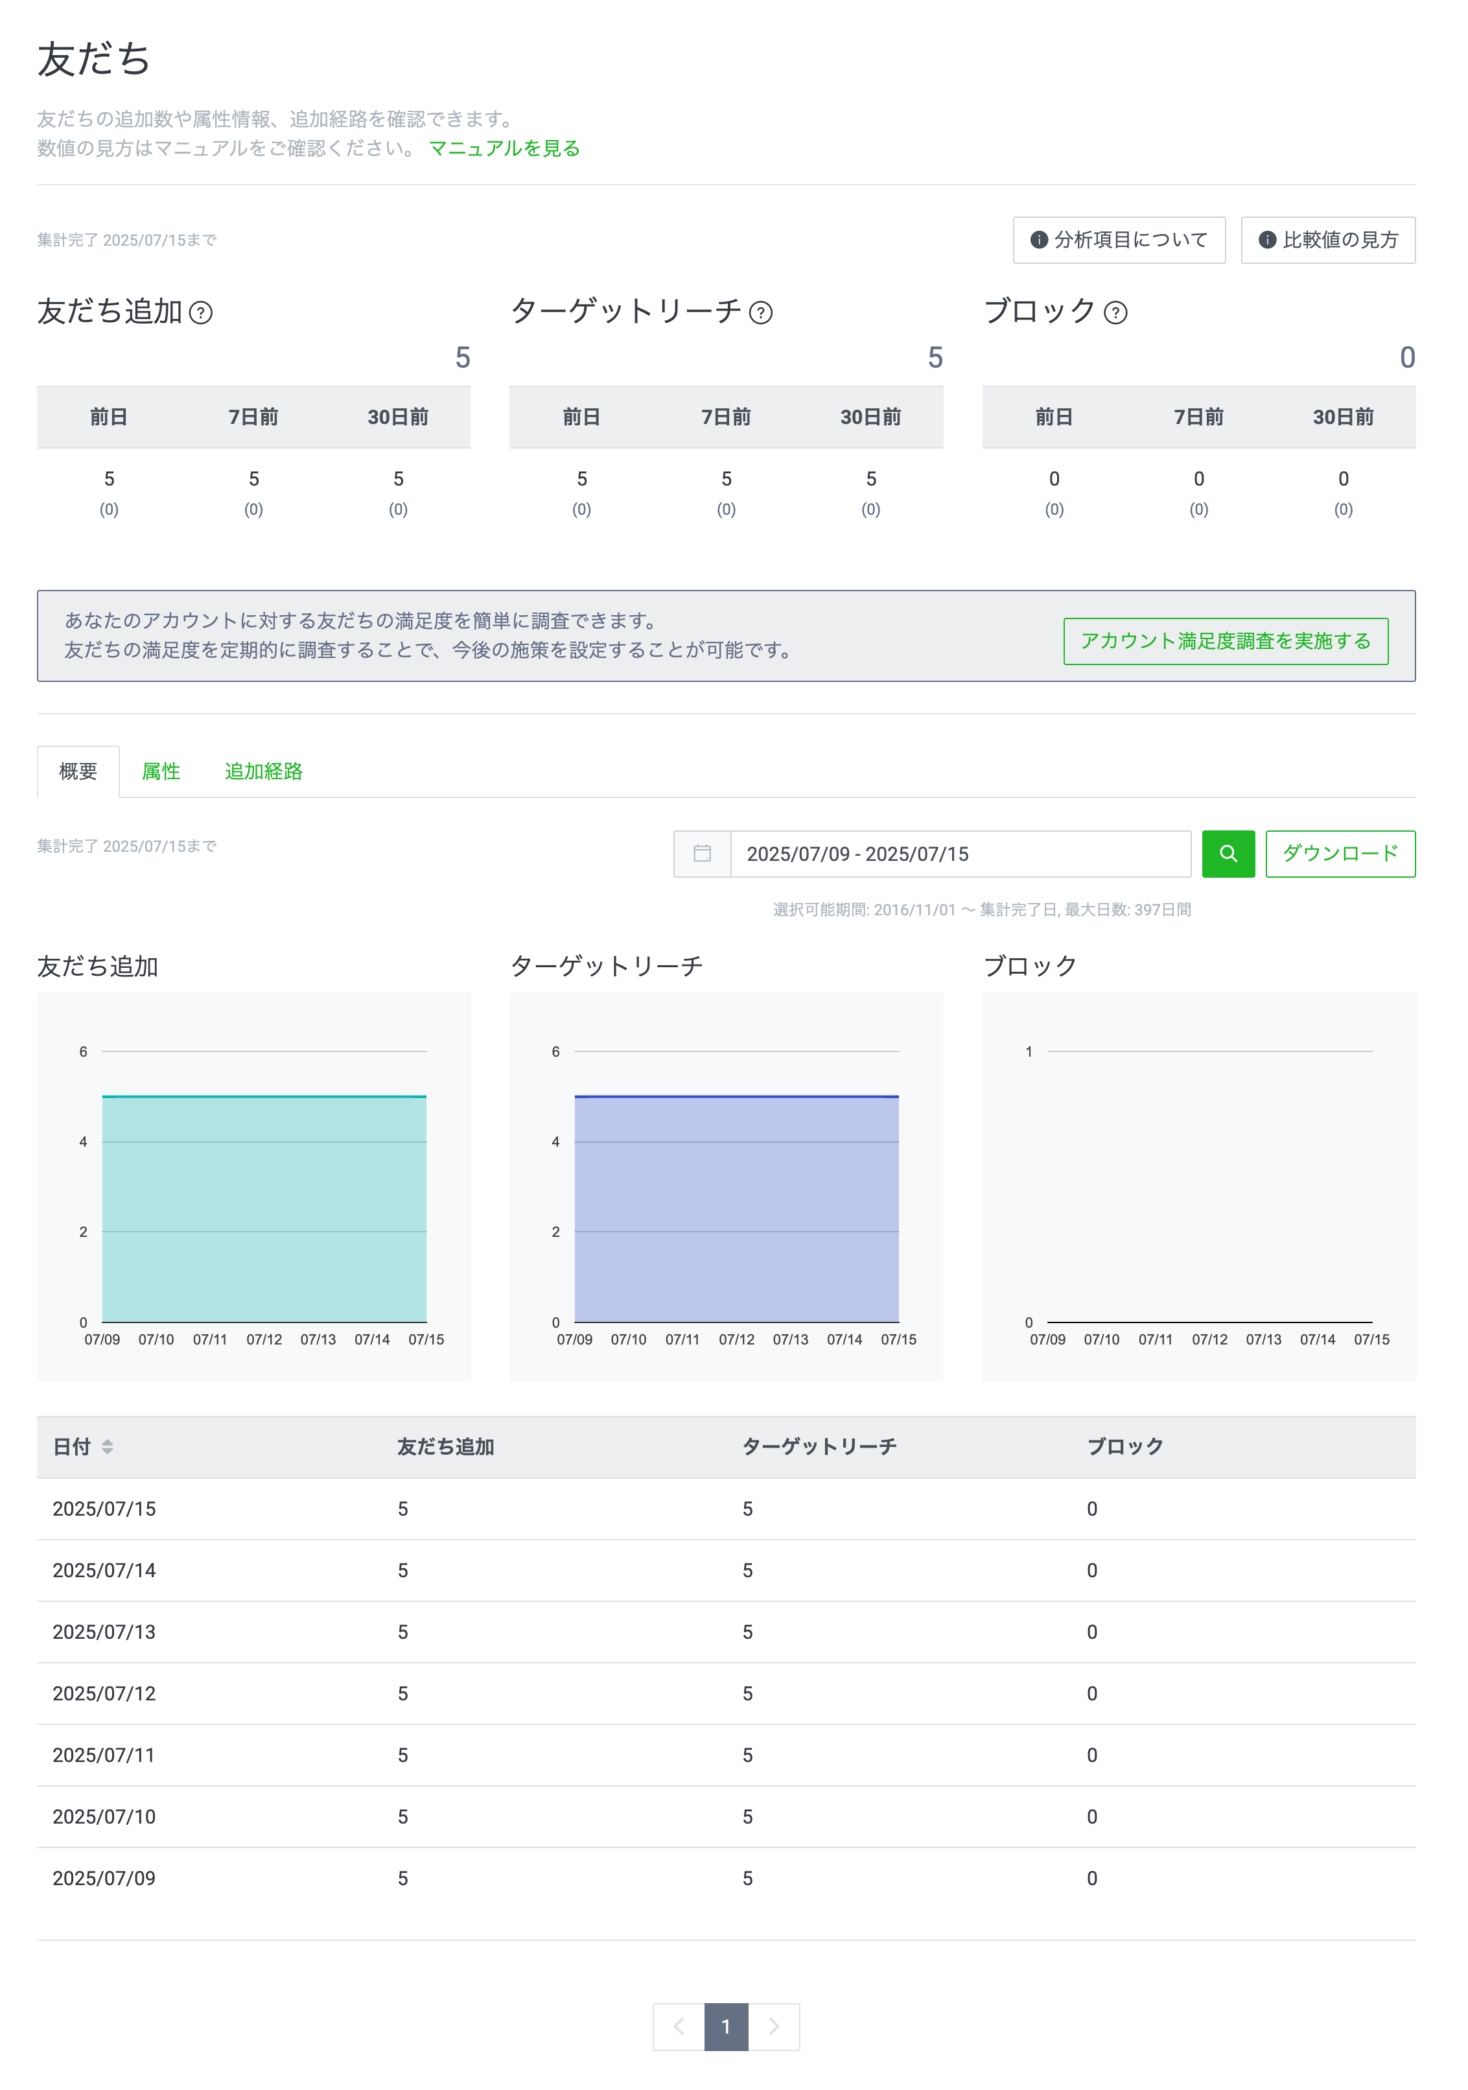Click the 友だち追加 teal area chart
1468x2090 pixels.
[x=264, y=1211]
